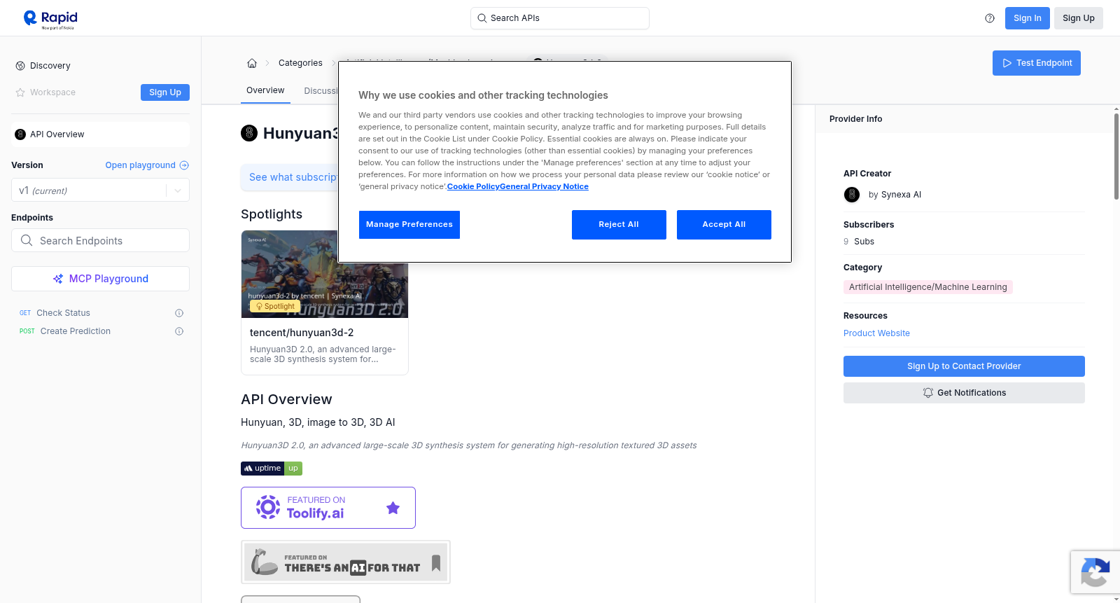Expand the v1 version dropdown
The width and height of the screenshot is (1120, 603).
pyautogui.click(x=100, y=190)
